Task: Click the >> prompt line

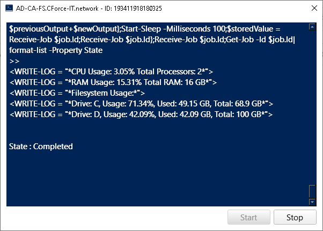Action: pos(14,61)
